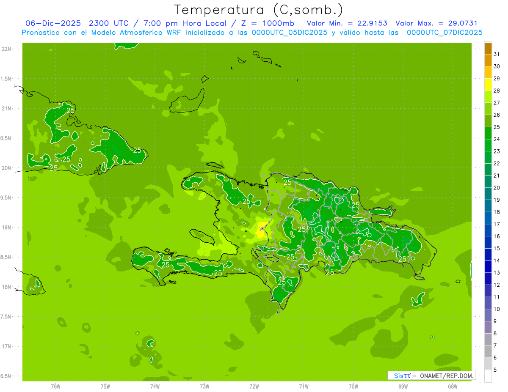The height and width of the screenshot is (392, 508).
Task: Click the "20N" latitude axis label
Action: tap(7, 168)
